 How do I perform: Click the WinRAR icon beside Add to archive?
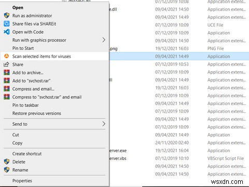(x=7, y=72)
